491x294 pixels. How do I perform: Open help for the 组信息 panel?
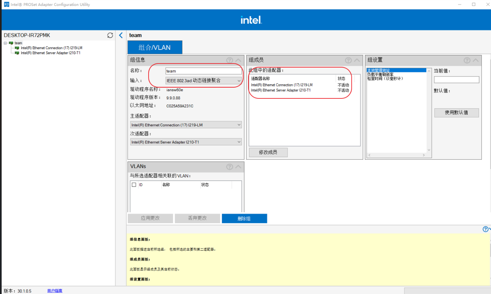click(x=230, y=60)
